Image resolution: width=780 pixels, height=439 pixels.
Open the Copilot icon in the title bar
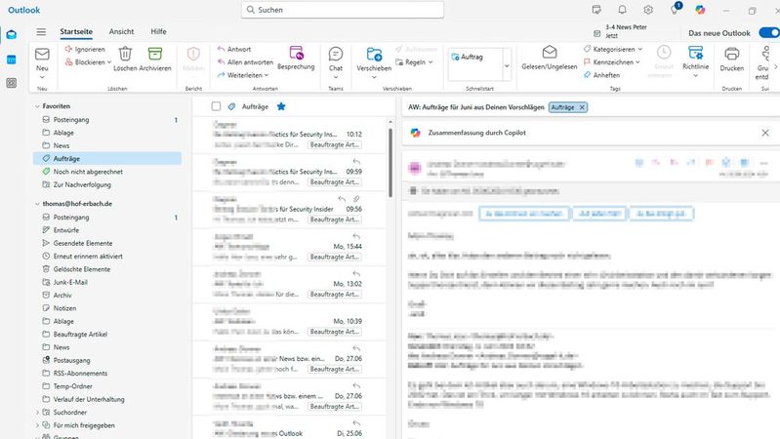click(700, 10)
